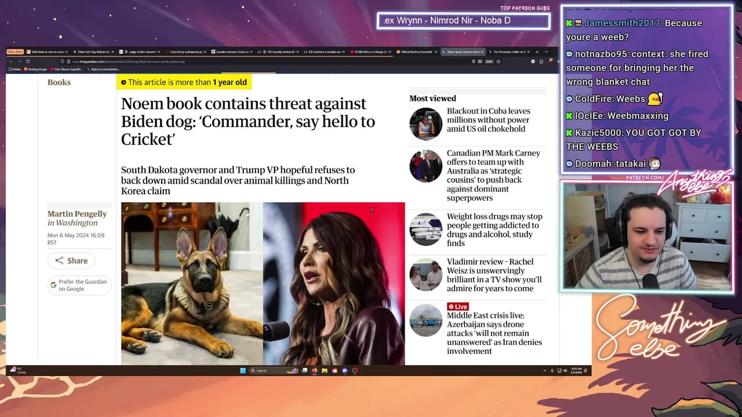Open the x.com bookmark link
The width and height of the screenshot is (742, 417).
[103, 69]
